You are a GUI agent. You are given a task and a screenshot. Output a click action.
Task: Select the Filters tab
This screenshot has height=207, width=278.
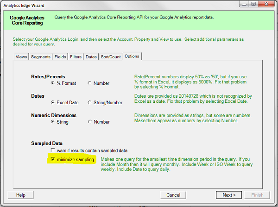click(76, 56)
